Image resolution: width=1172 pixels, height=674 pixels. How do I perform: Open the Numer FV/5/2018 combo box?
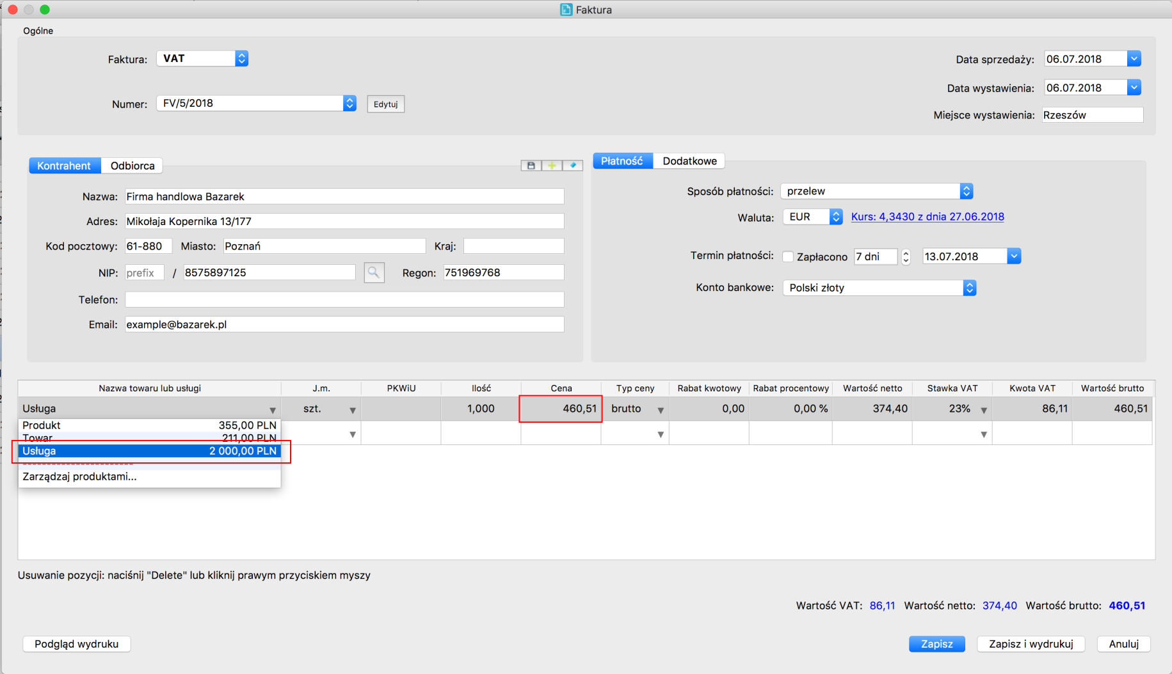(256, 103)
